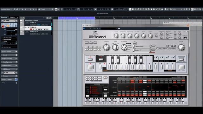
Task: Click ruler at bar 7 marker
Action: pyautogui.click(x=133, y=18)
